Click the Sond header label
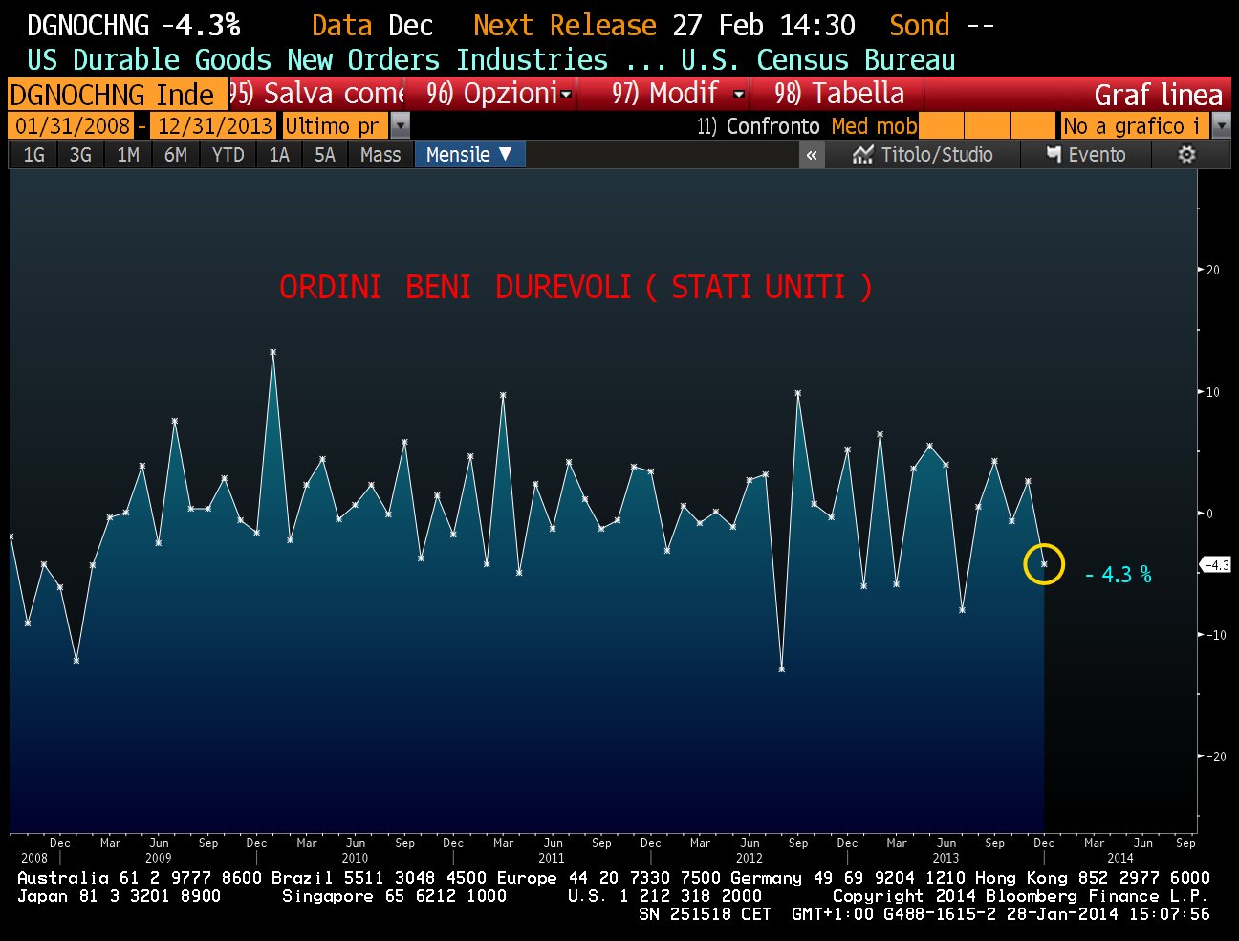The image size is (1239, 941). click(x=920, y=25)
